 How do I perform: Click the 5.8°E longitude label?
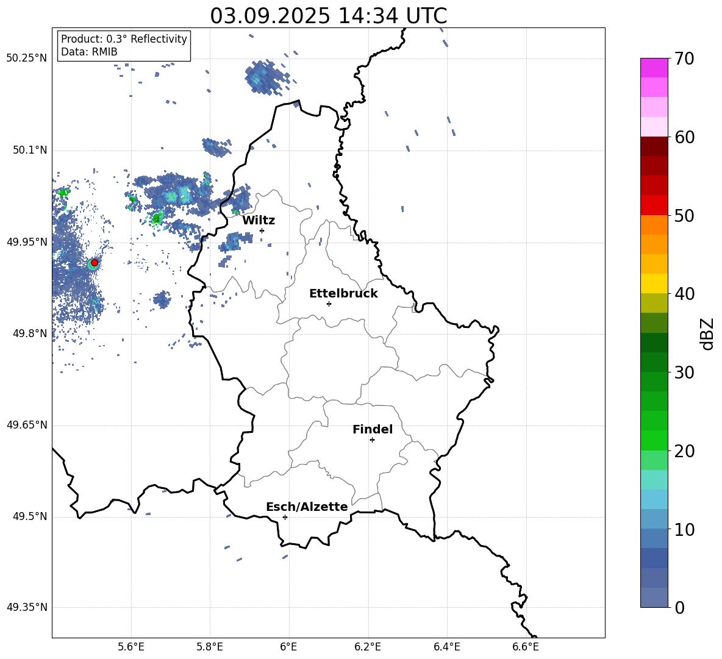pos(210,647)
